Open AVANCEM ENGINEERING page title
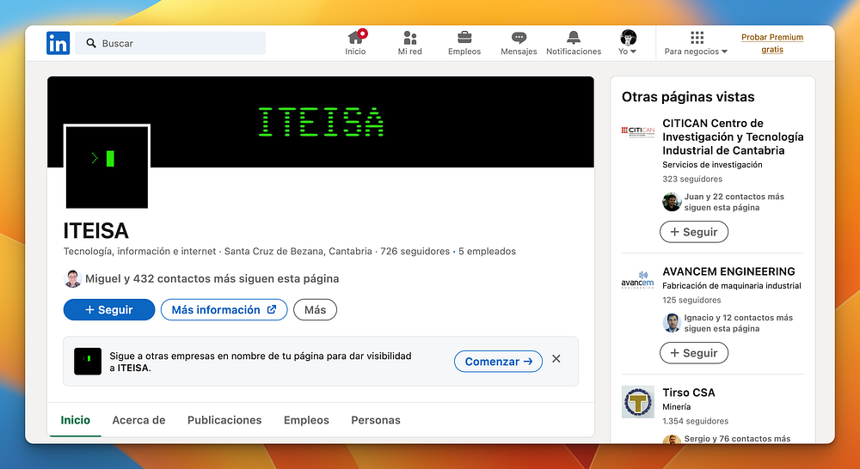860x469 pixels. click(729, 271)
